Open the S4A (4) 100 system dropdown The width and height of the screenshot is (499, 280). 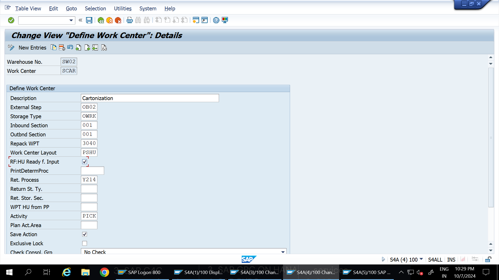coord(421,259)
